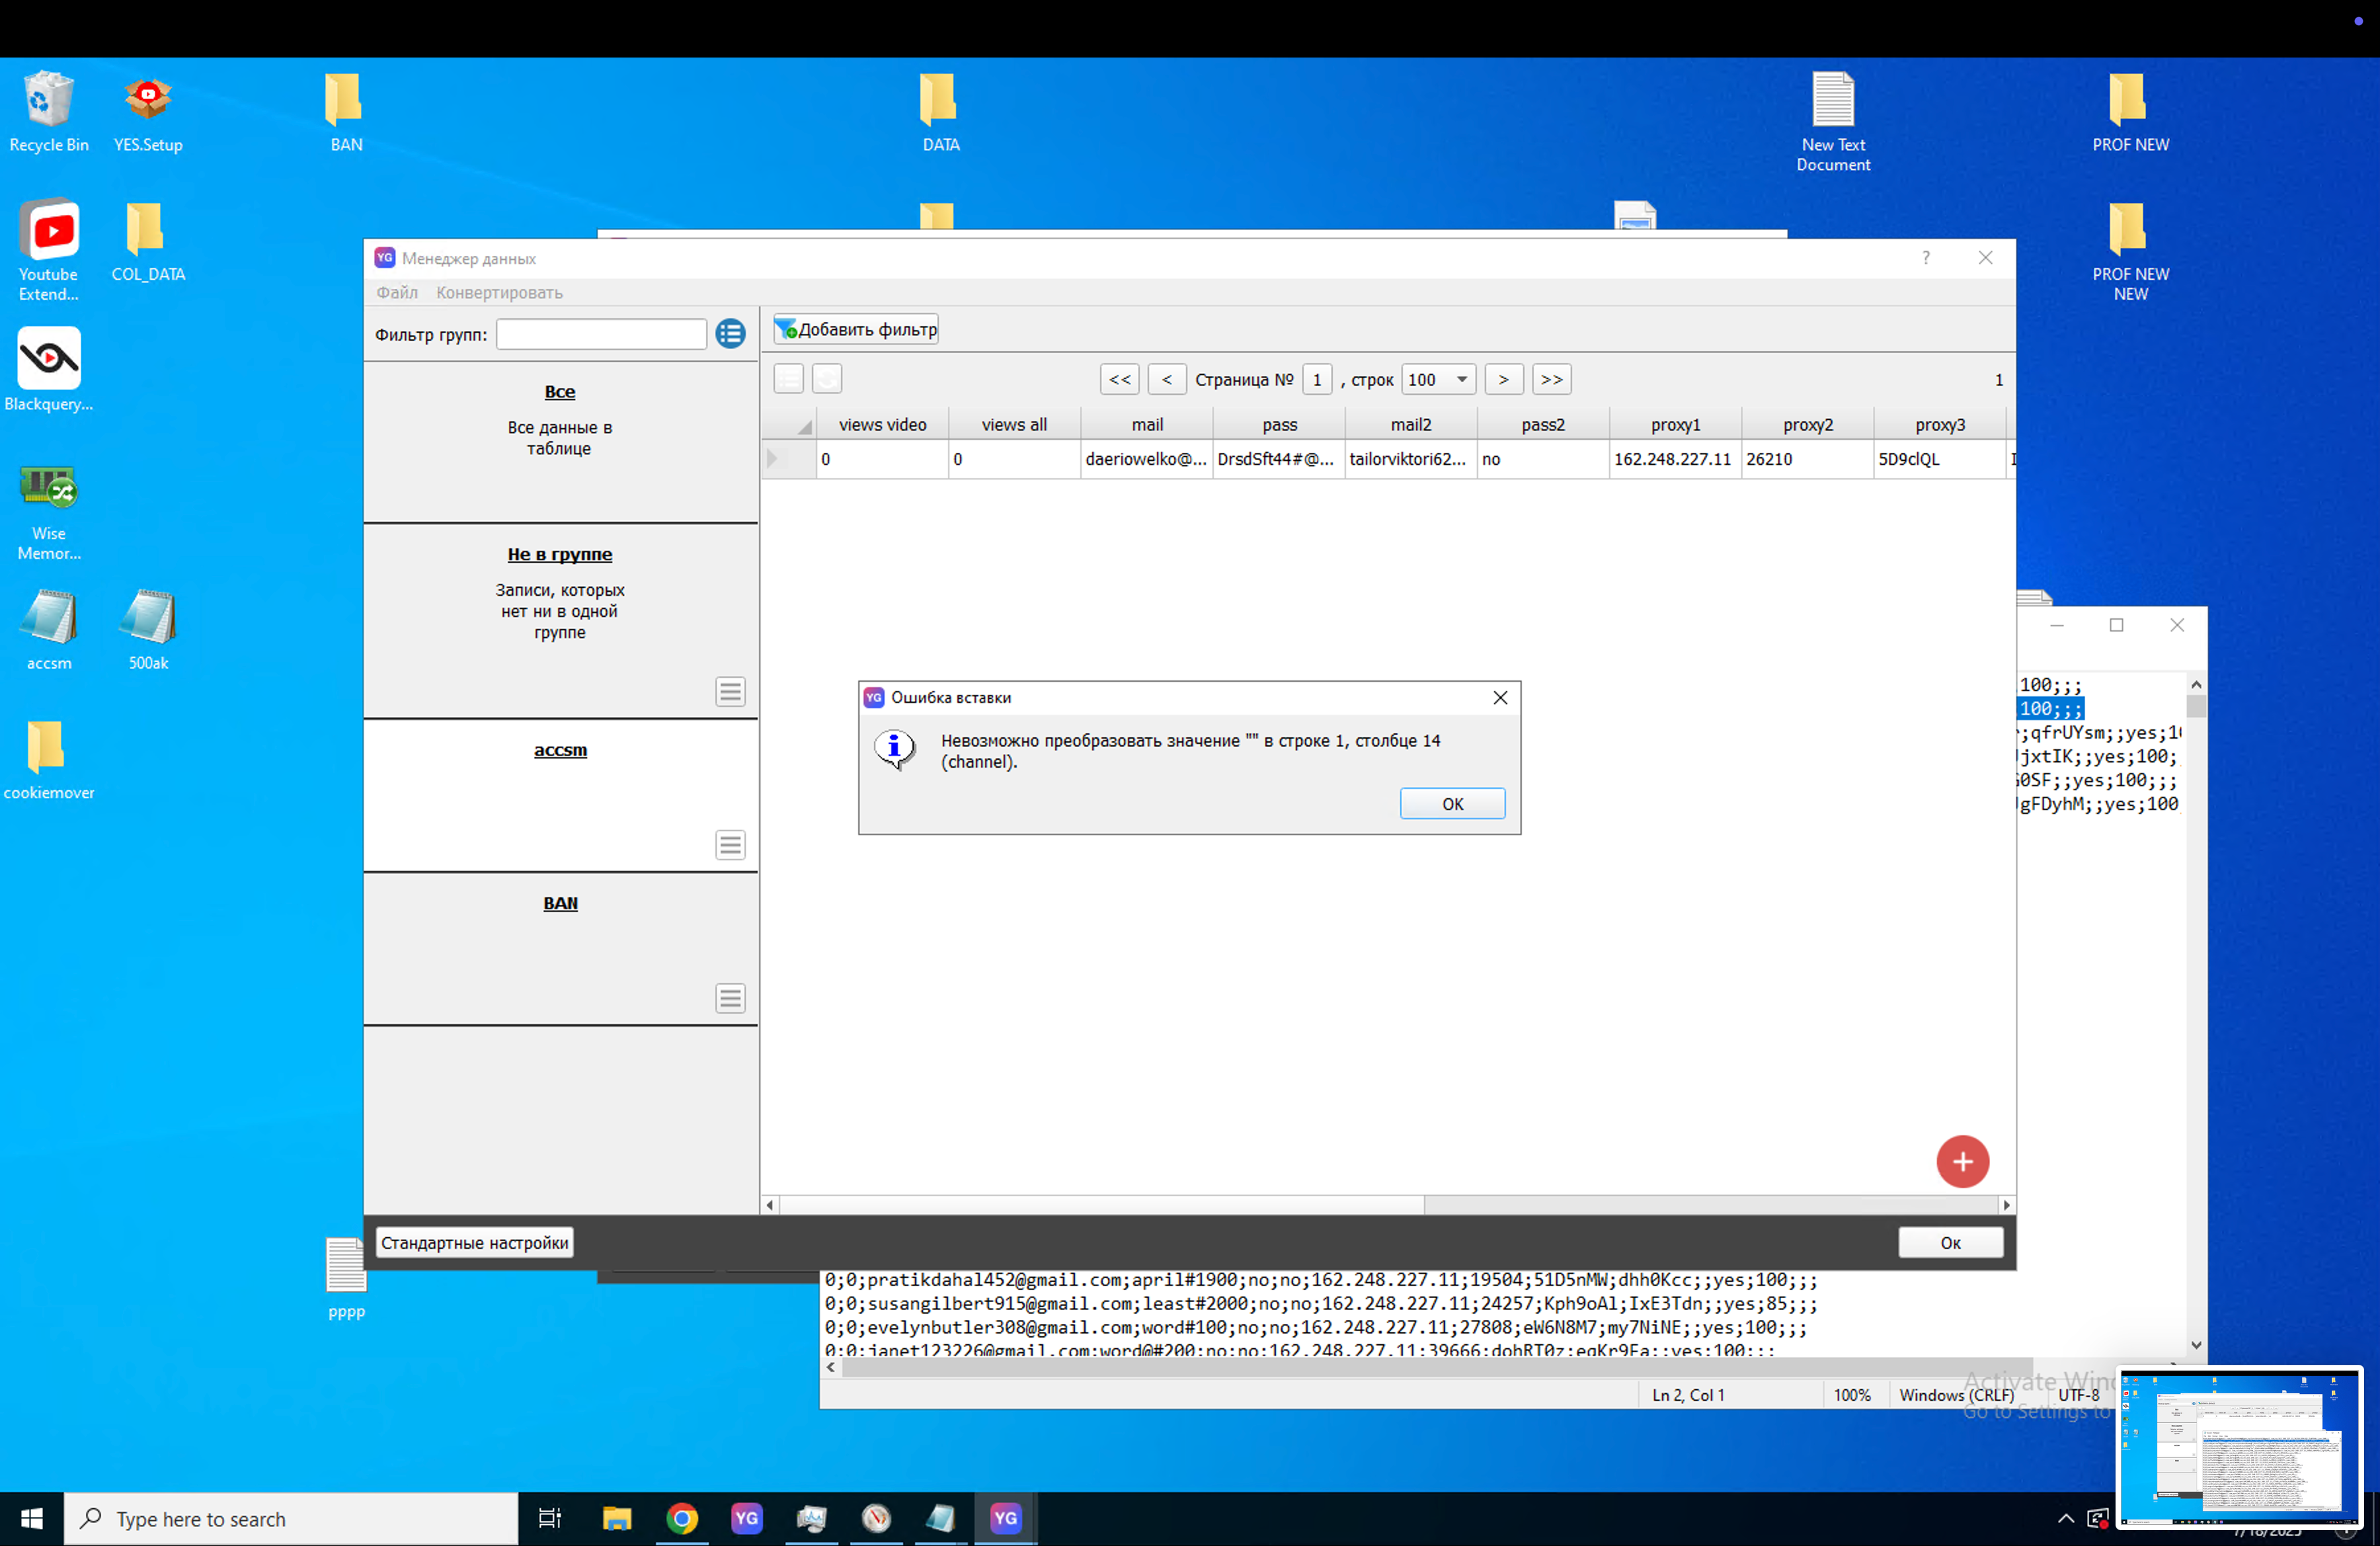Click the Добавить фильтр button
Screen dimensions: 2380x1546
tap(856, 329)
